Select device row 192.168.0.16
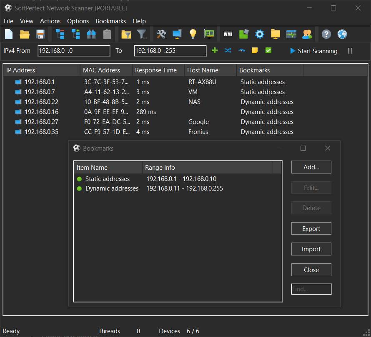 coord(185,112)
